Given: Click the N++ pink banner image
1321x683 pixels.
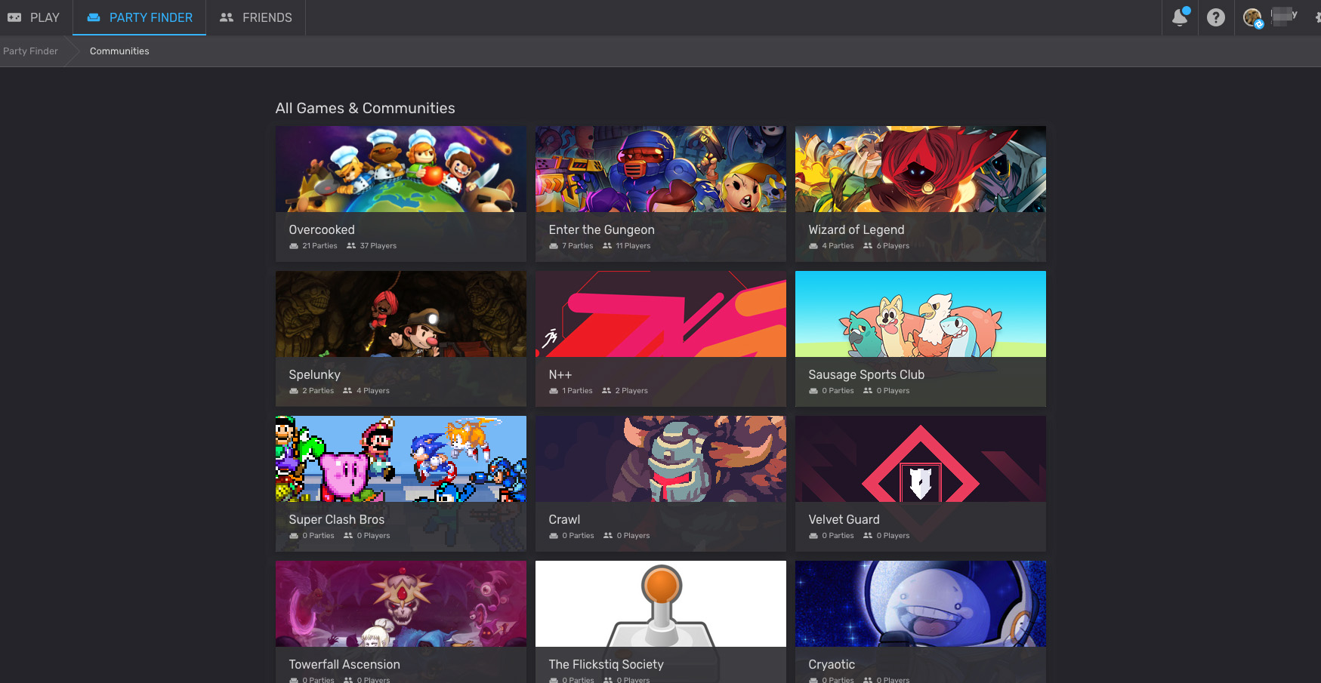Looking at the screenshot, I should tap(661, 314).
